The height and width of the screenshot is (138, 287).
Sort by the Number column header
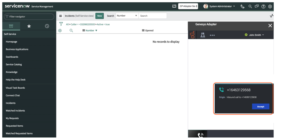point(90,30)
